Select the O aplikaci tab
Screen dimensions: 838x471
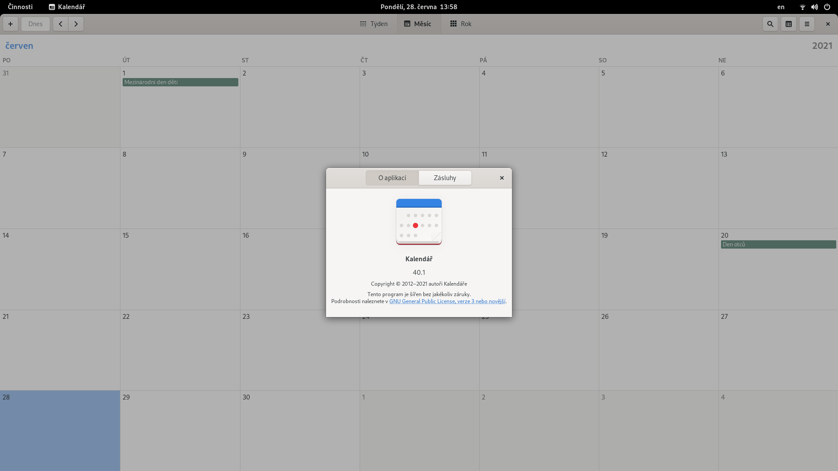[x=392, y=178]
